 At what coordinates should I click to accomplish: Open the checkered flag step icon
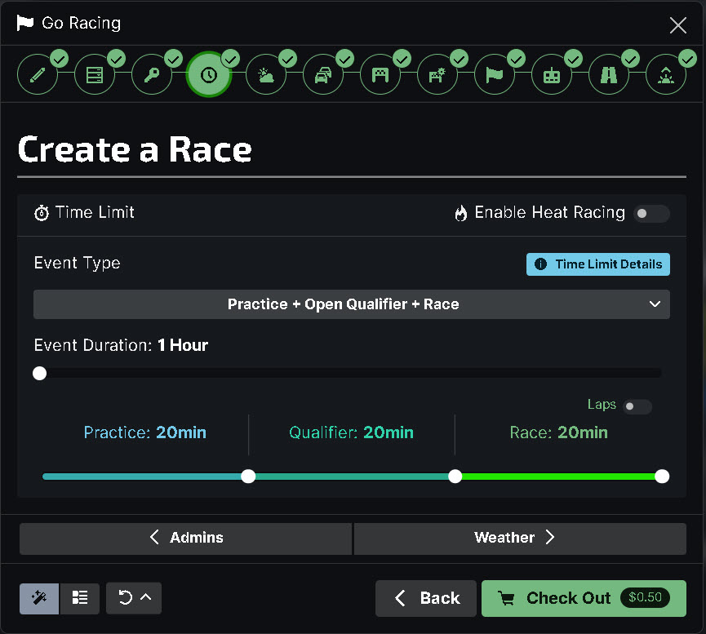[x=495, y=75]
